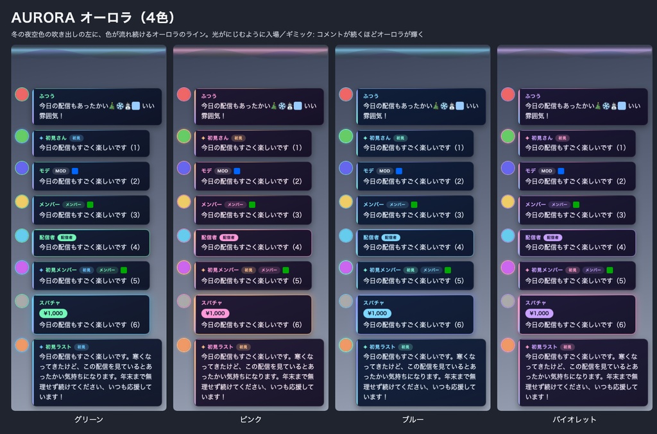Click the cyan 配信者 avatar in the ピンク column
Image resolution: width=657 pixels, height=434 pixels.
pyautogui.click(x=184, y=236)
